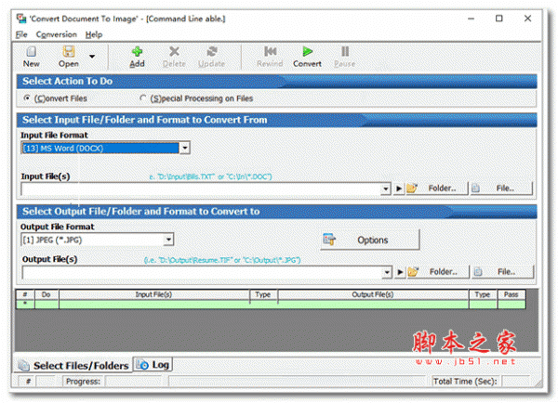This screenshot has width=558, height=403.
Task: Click the Do column header
Action: click(x=46, y=294)
